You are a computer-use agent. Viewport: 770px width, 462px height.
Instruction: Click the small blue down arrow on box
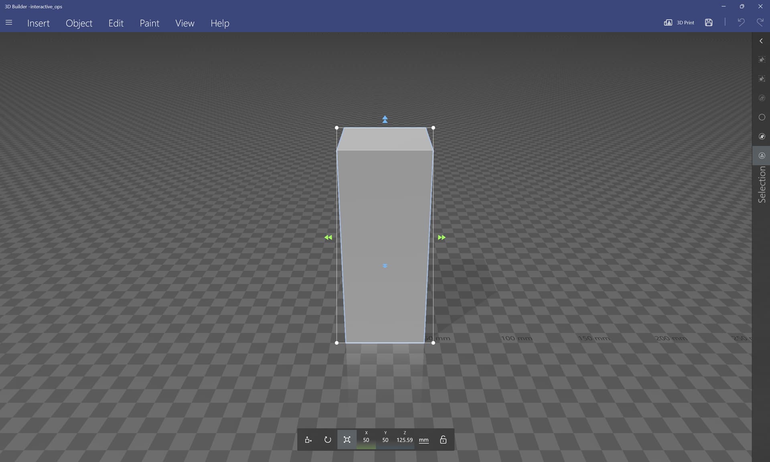click(385, 266)
